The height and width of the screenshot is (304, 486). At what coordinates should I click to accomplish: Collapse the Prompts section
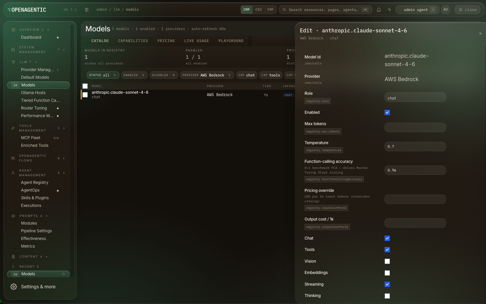click(x=47, y=216)
